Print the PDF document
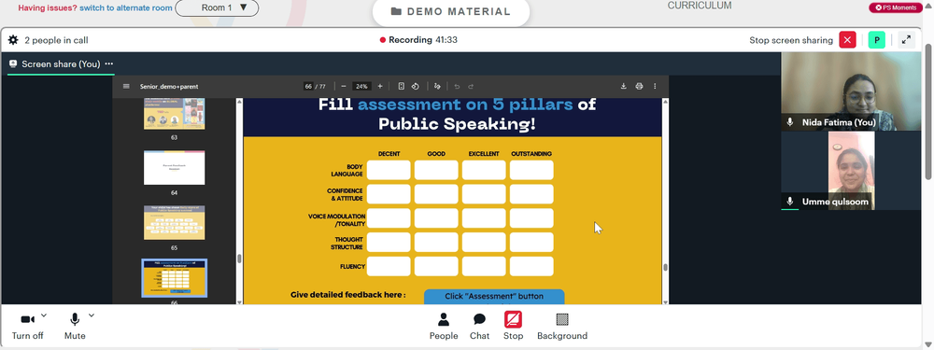The width and height of the screenshot is (934, 350). (639, 86)
